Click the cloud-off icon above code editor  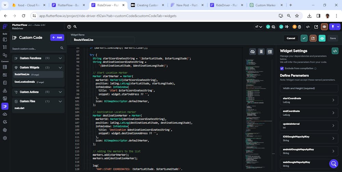pos(252,52)
